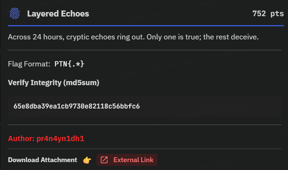Click the external link arrow icon

click(104, 160)
